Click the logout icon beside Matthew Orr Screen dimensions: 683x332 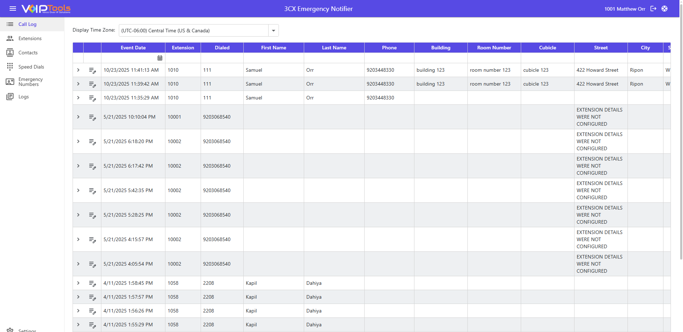click(x=653, y=9)
